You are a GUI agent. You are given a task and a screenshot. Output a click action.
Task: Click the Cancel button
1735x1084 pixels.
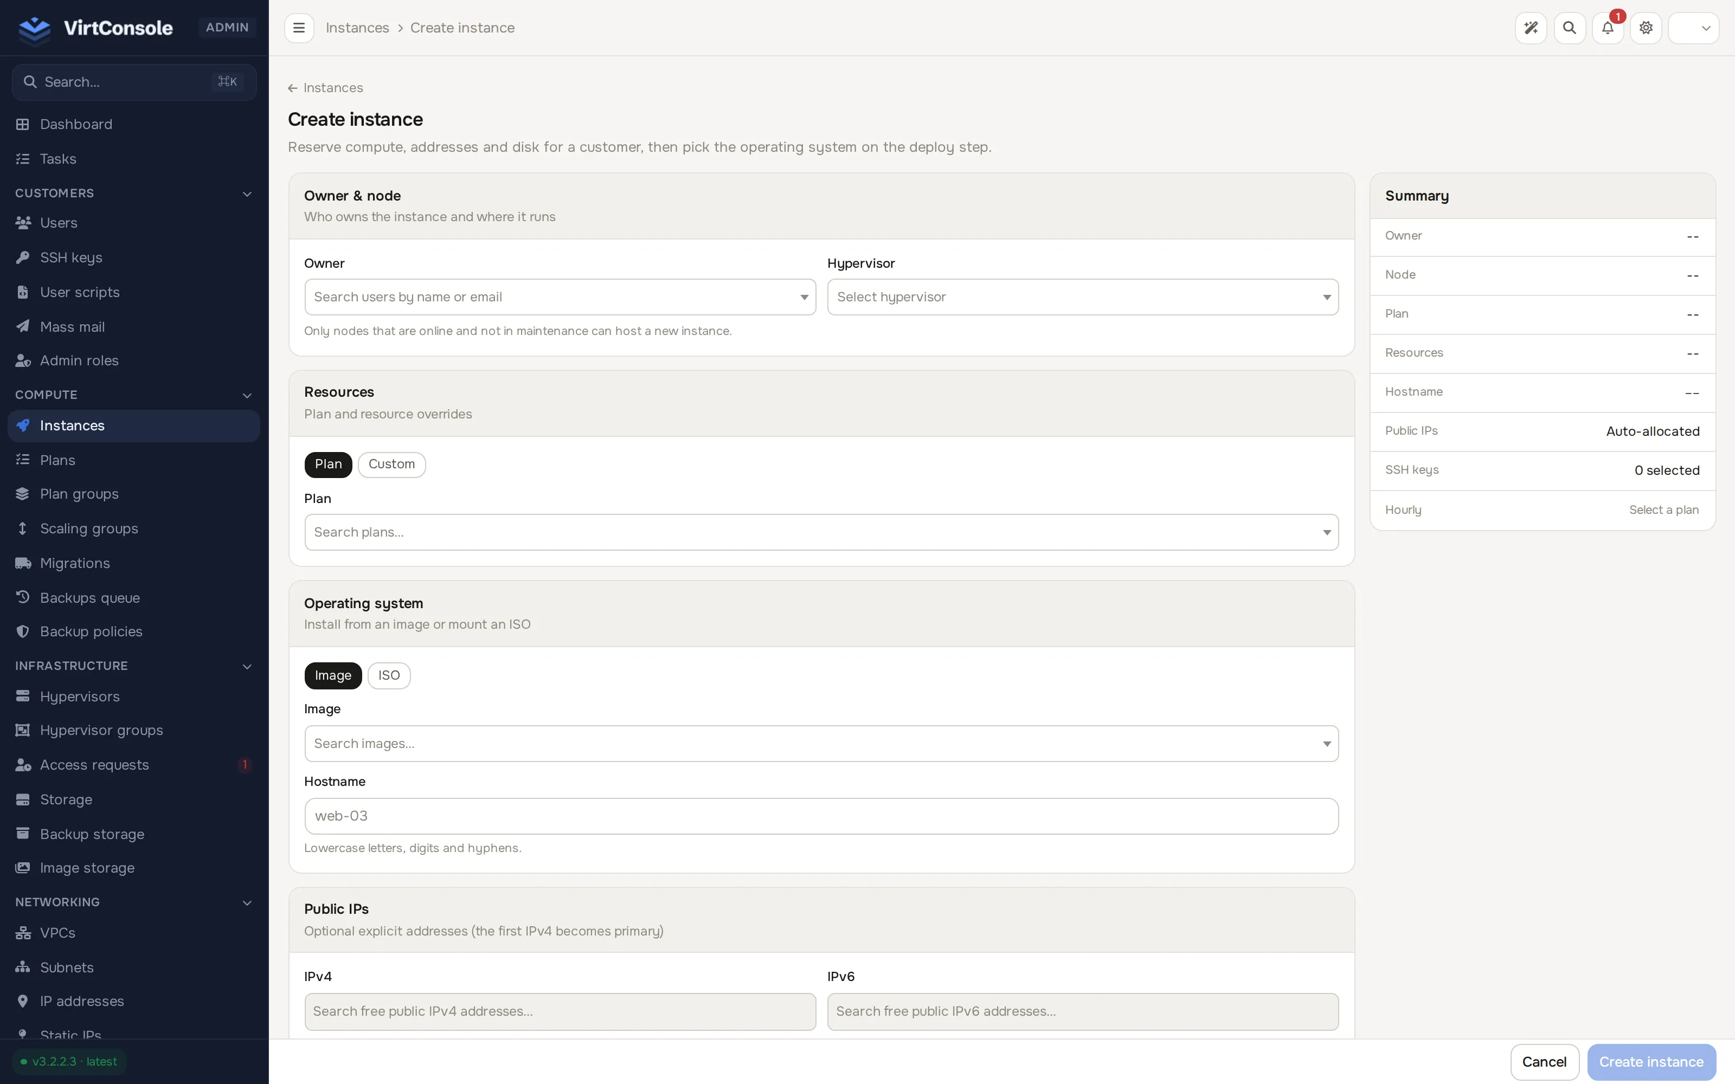point(1544,1062)
